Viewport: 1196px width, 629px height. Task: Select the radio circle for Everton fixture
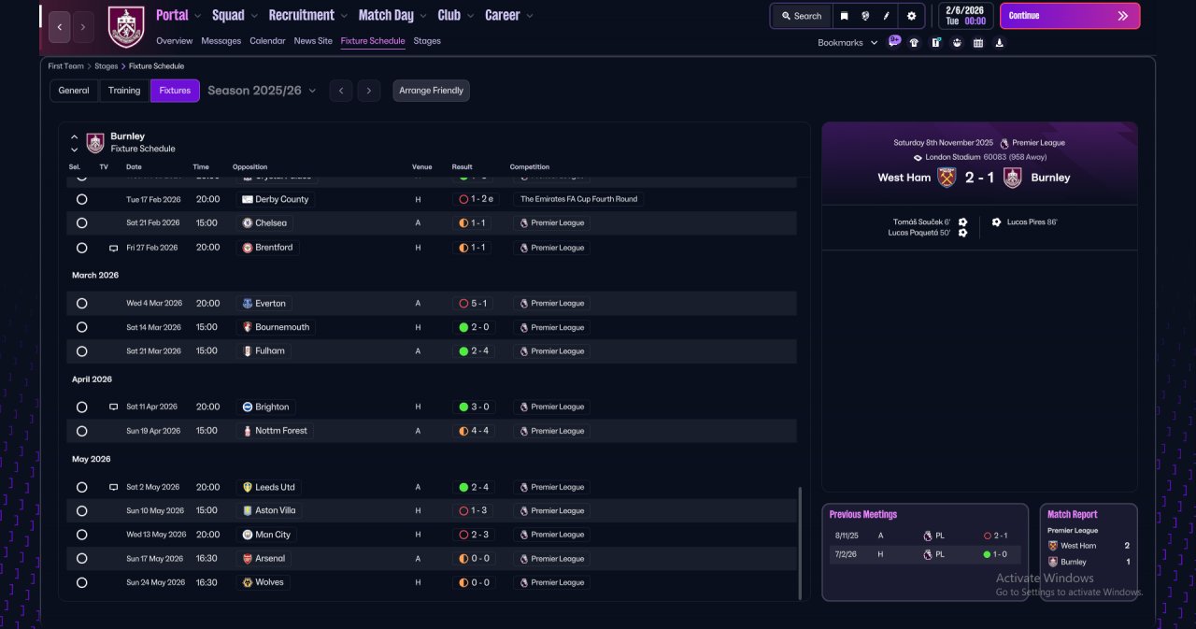[x=81, y=304]
